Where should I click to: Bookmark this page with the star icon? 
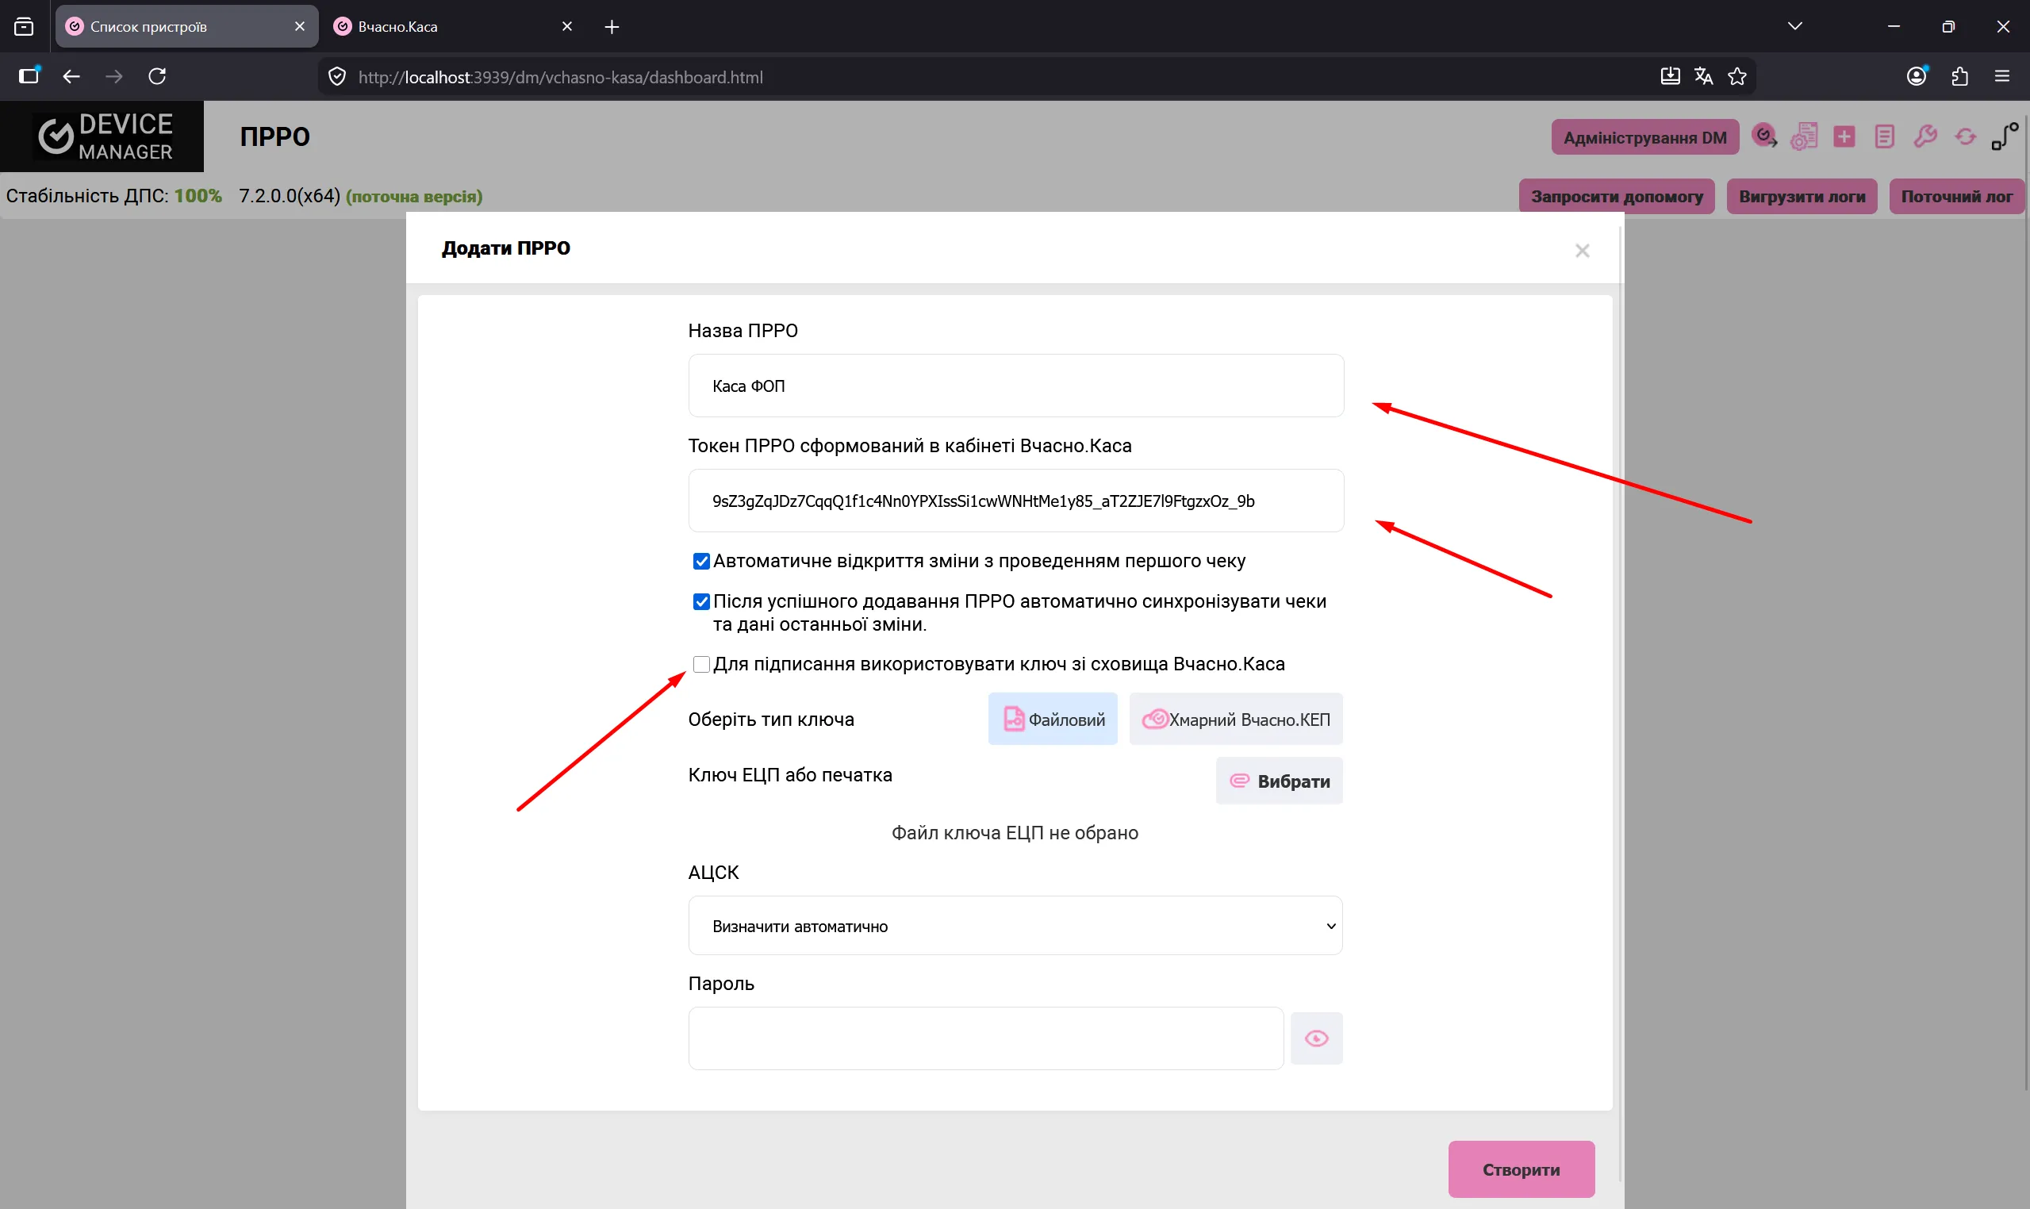[x=1737, y=77]
